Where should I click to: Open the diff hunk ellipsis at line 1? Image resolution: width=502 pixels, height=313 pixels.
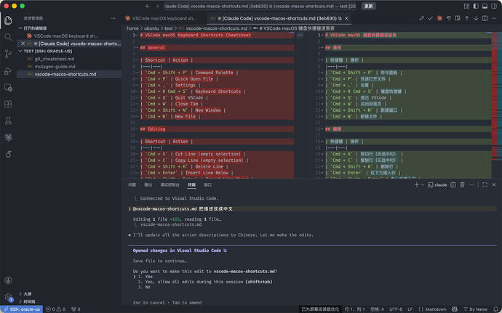pyautogui.click(x=300, y=35)
